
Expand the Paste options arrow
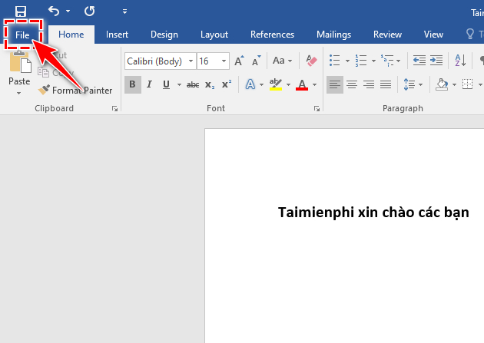(x=19, y=93)
